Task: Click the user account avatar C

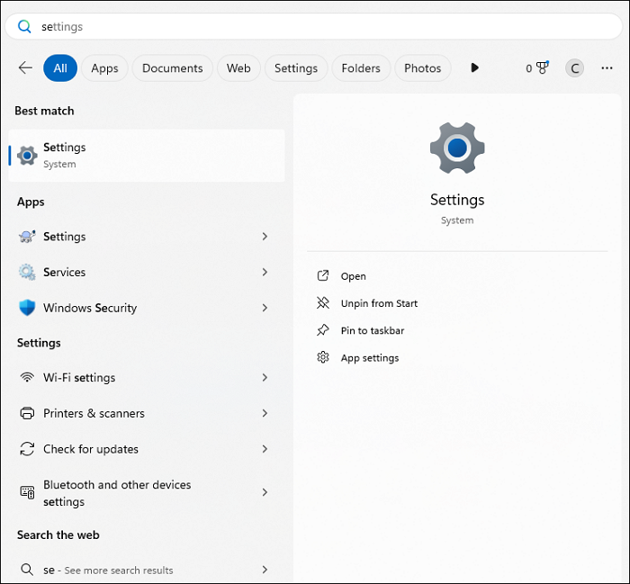Action: point(574,68)
